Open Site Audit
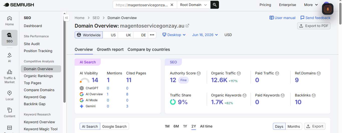The width and height of the screenshot is (342, 133). pyautogui.click(x=32, y=44)
